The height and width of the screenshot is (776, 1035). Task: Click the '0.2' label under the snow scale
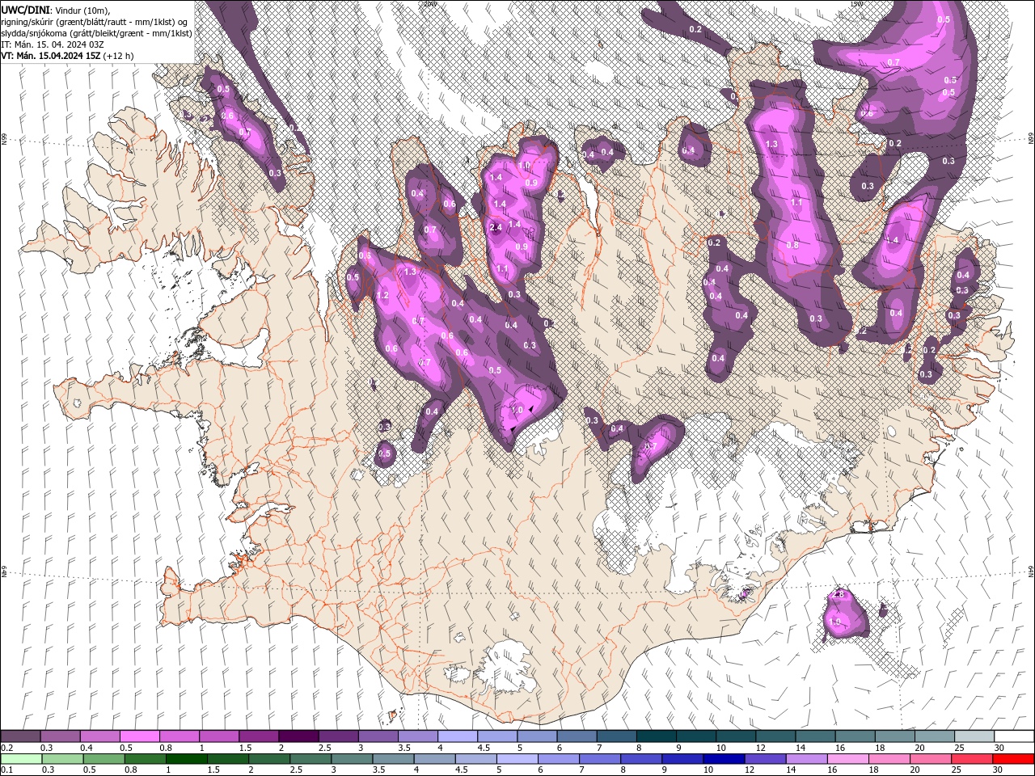pos(6,748)
